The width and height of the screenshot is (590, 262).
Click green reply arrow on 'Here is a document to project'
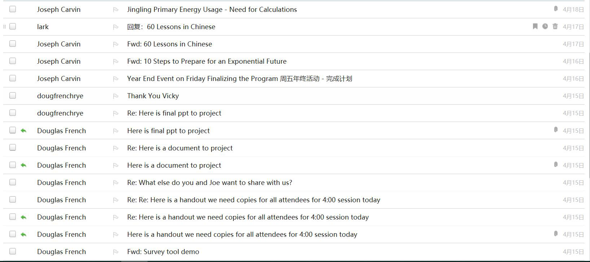pyautogui.click(x=23, y=165)
